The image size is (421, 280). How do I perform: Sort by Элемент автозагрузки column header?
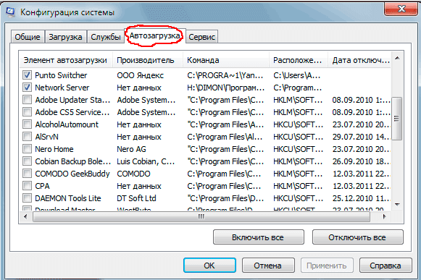point(66,60)
